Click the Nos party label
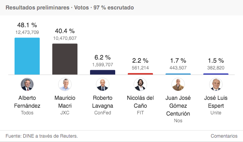Screen dimensions: 243x142 178,121
